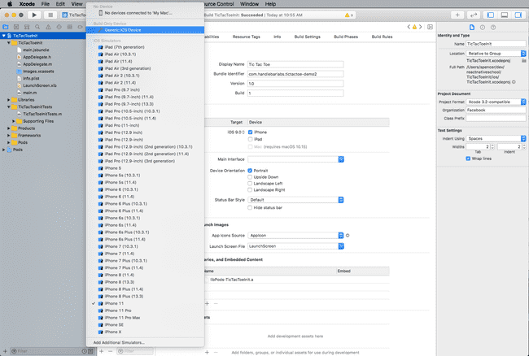Open the History inspector icon
The image size is (529, 356).
point(483,28)
